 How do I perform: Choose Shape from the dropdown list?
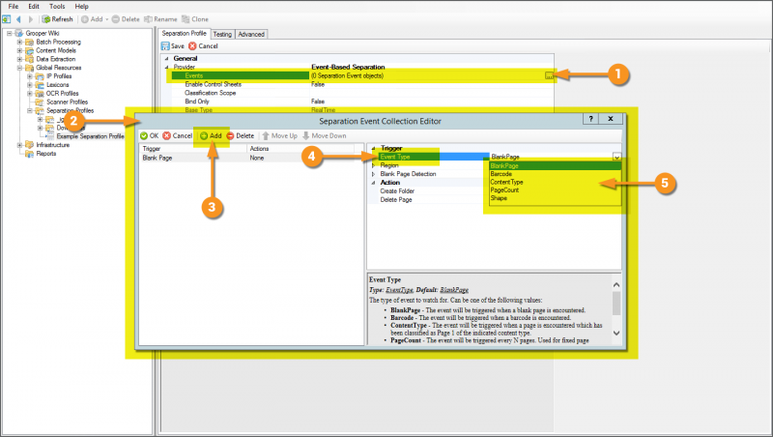coord(555,198)
